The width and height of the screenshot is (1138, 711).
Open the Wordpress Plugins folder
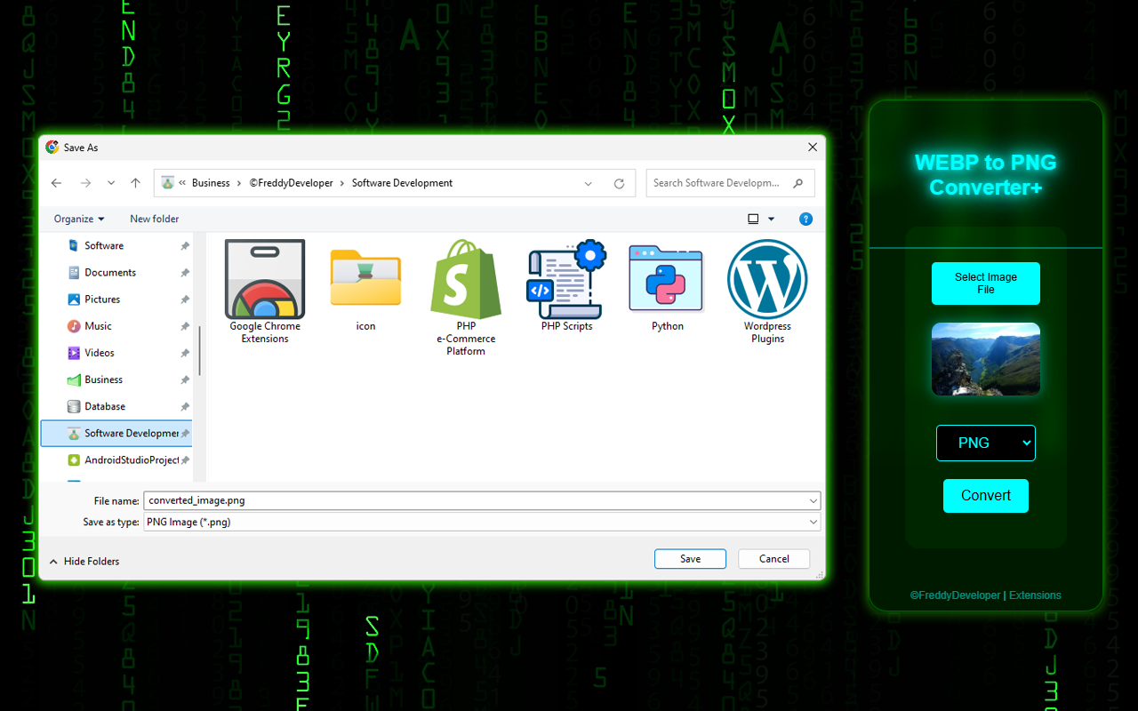click(x=767, y=292)
